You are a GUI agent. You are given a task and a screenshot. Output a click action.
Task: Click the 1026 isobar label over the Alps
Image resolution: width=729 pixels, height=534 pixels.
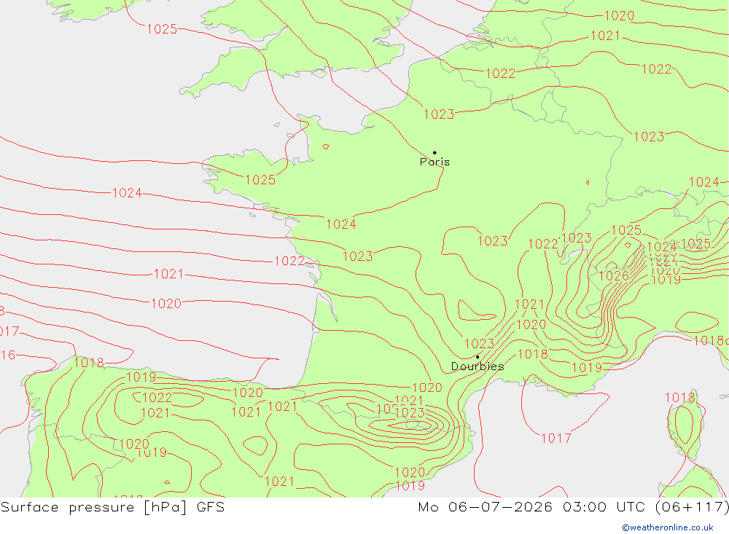pyautogui.click(x=614, y=276)
